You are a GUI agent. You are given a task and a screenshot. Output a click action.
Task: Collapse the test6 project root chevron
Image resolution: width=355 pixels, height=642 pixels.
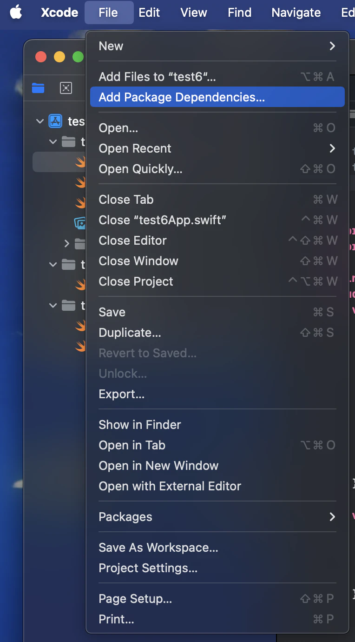coord(39,121)
